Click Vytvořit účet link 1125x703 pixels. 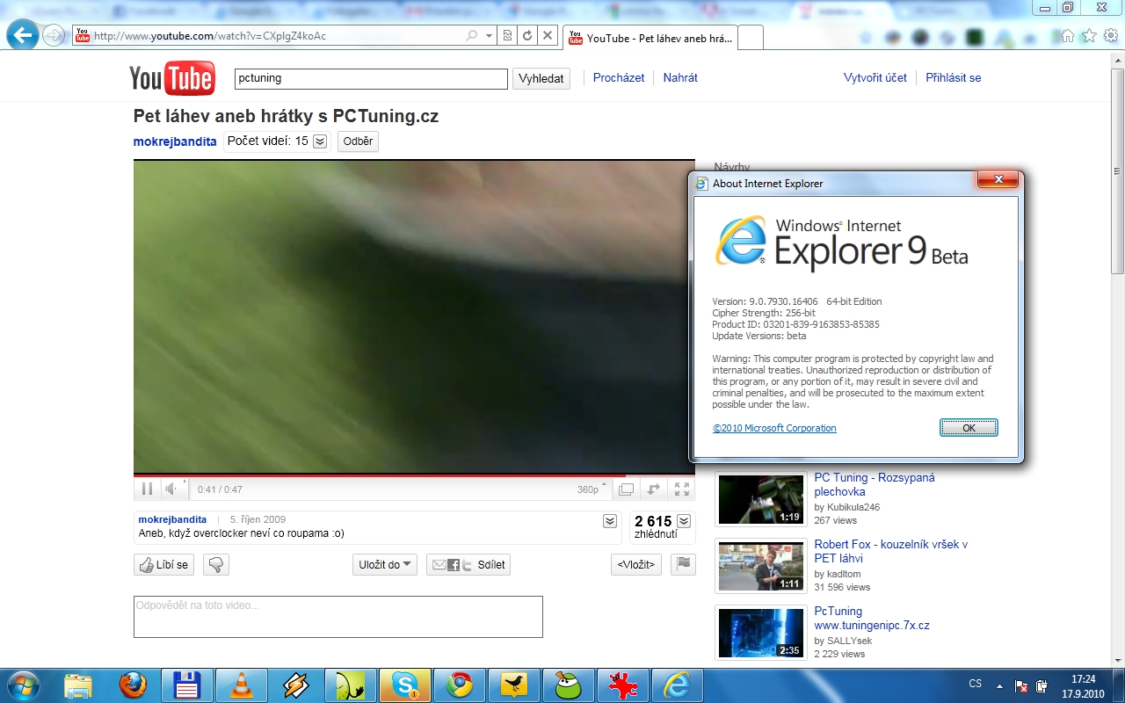tap(875, 77)
